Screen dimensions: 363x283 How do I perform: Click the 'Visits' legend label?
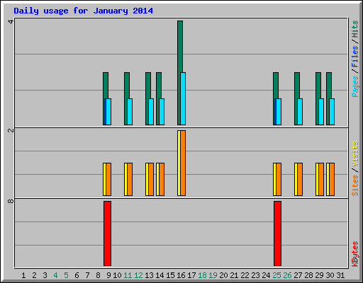click(x=355, y=154)
